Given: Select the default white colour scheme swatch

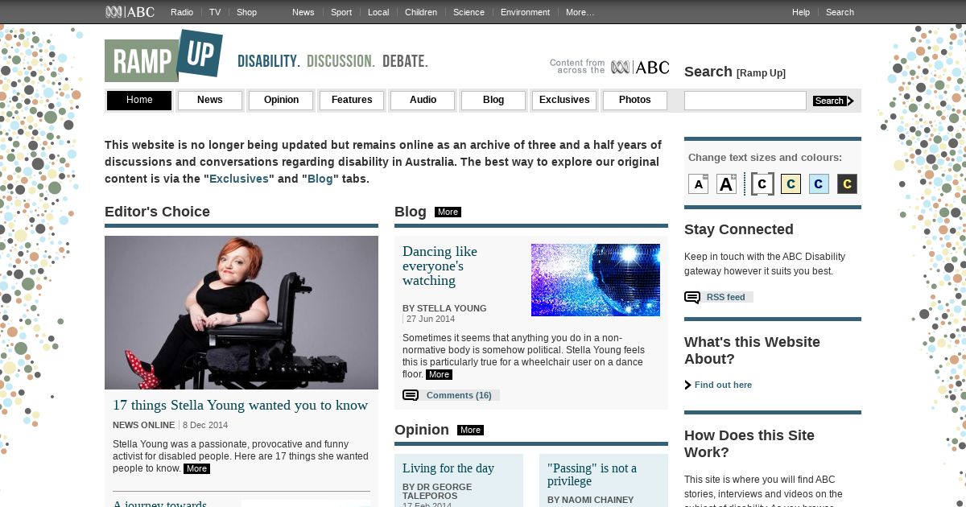Looking at the screenshot, I should pyautogui.click(x=762, y=184).
